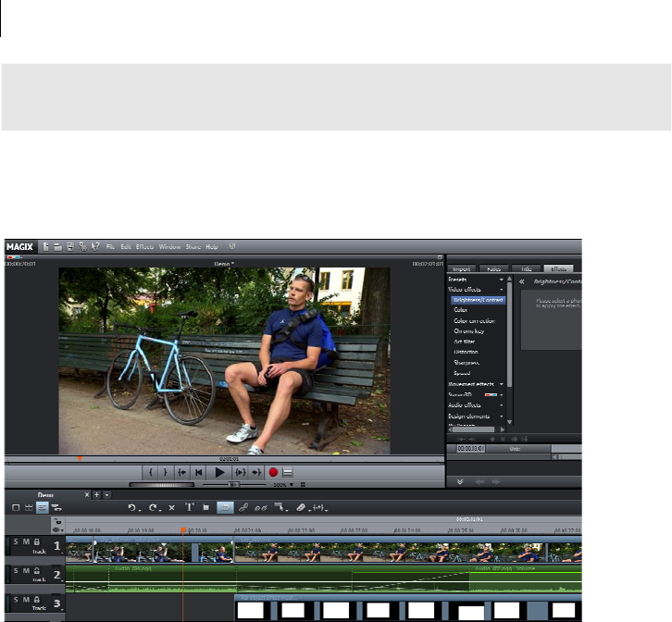
Task: Mute track 3 with M button
Action: pos(26,599)
